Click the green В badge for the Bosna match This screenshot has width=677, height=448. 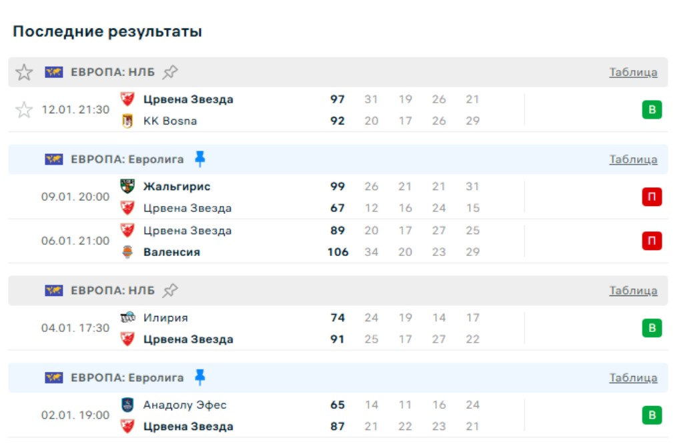[x=652, y=110]
